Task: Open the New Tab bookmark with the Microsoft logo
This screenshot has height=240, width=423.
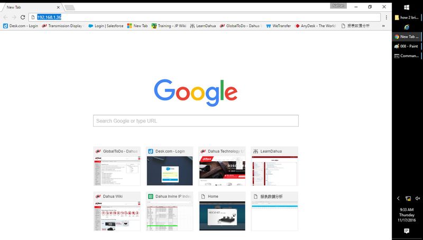Action: coord(137,26)
